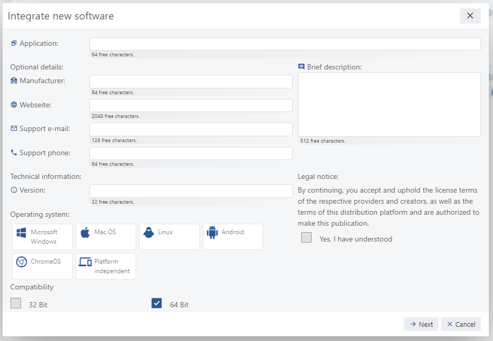The height and width of the screenshot is (341, 493).
Task: Pick ChromeOS operating system tile
Action: click(42, 266)
